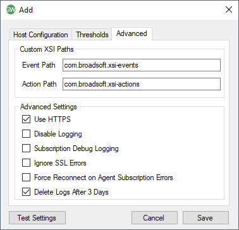Turn on Subscription Debug Logging
Screen dimensions: 239x230
pos(26,148)
